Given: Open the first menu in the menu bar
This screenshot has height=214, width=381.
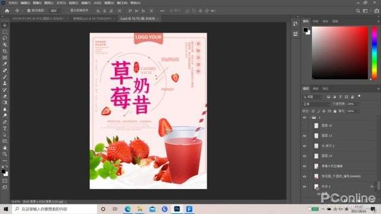Looking at the screenshot, I should [13, 3].
